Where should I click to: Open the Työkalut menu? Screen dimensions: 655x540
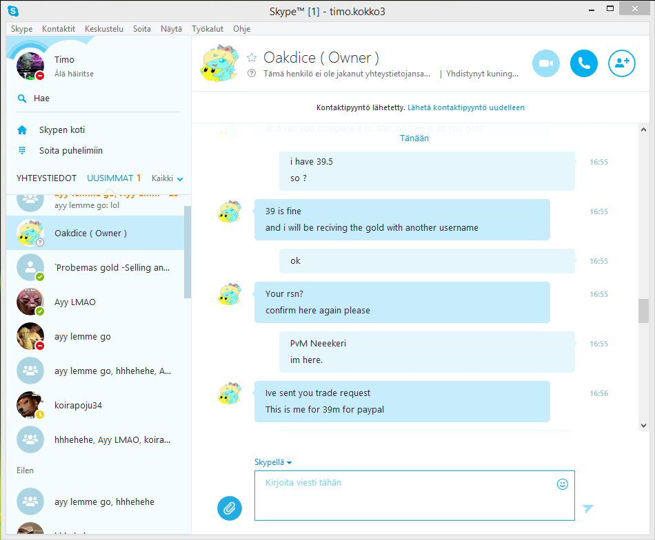208,29
